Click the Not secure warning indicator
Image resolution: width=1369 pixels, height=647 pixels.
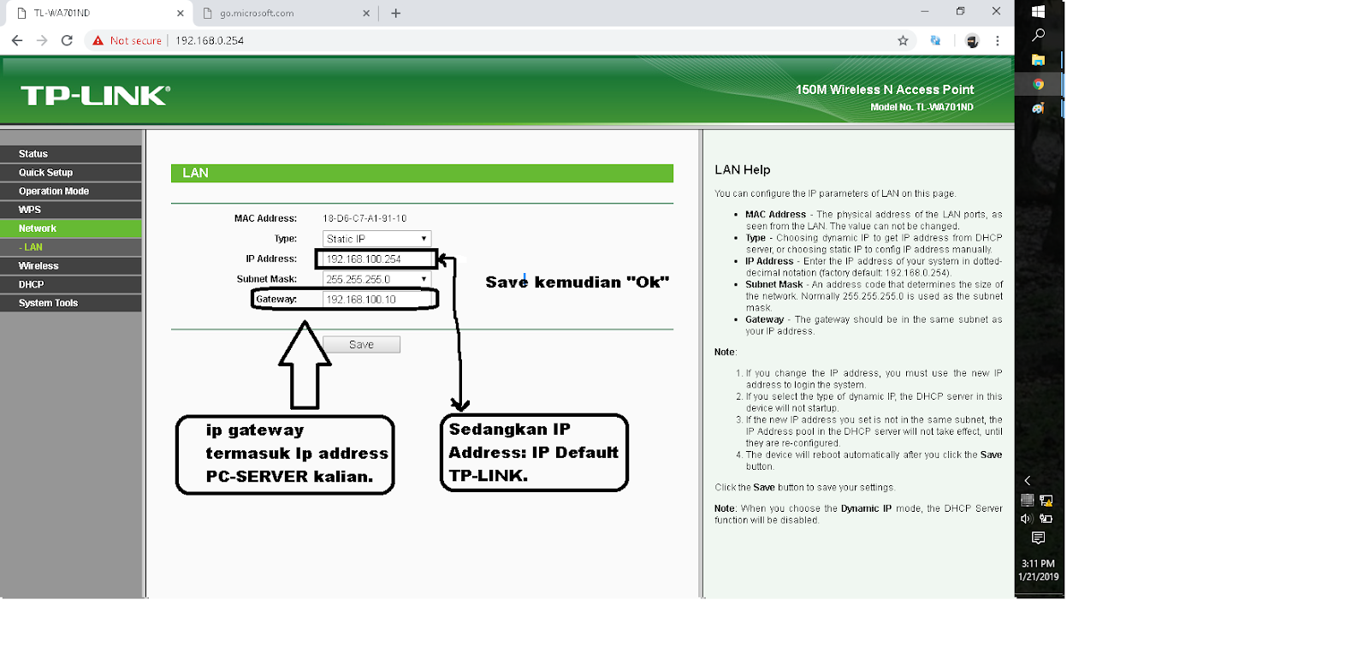[127, 40]
